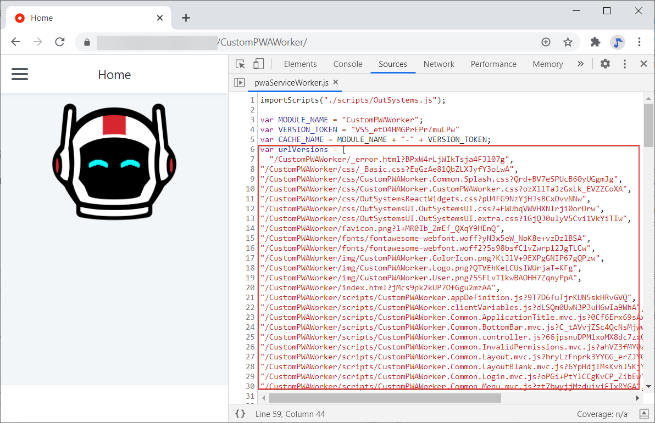Open a new browser tab
655x423 pixels.
coord(186,18)
